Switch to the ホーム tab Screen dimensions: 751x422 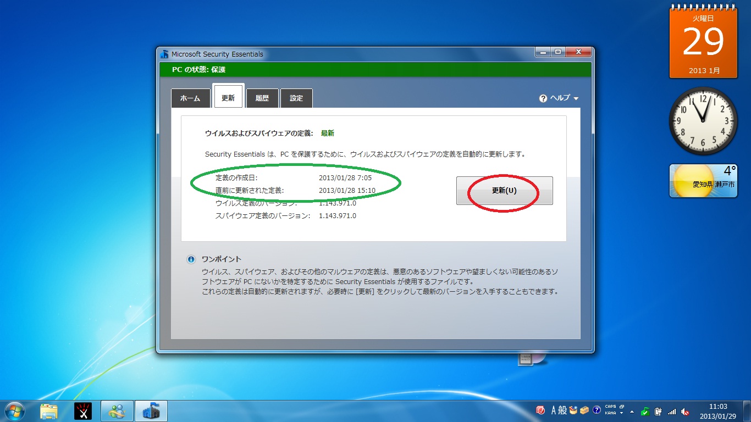tap(190, 98)
